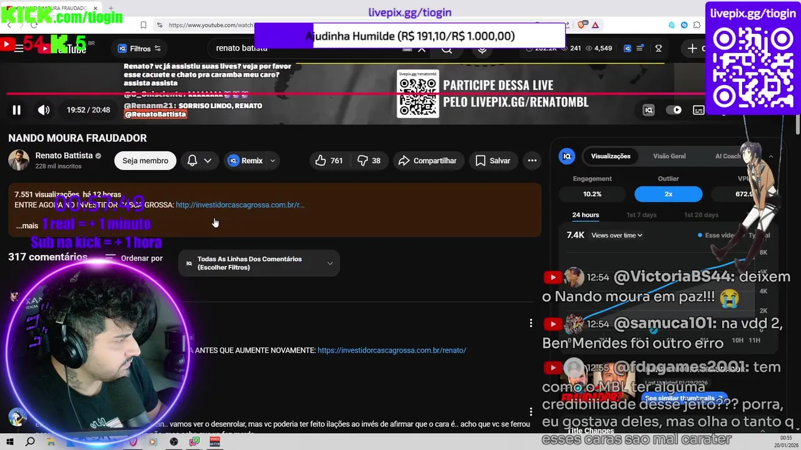
Task: Open the Windows Start menu
Action: [x=9, y=442]
